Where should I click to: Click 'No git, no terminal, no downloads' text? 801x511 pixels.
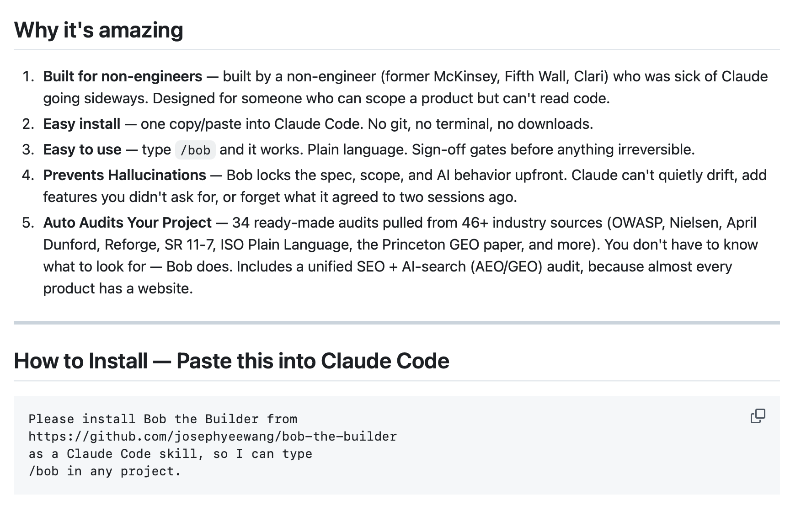point(480,124)
